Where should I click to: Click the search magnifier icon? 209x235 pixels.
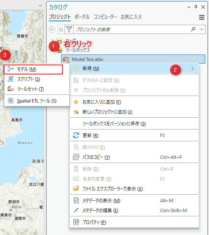[x=193, y=29]
